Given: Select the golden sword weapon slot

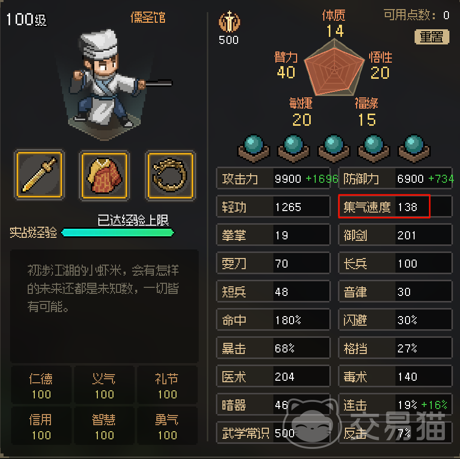Looking at the screenshot, I should point(39,175).
